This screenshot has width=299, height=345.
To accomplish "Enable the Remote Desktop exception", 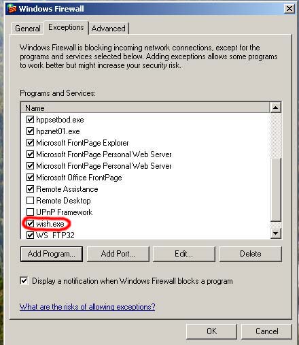I will tap(30, 201).
